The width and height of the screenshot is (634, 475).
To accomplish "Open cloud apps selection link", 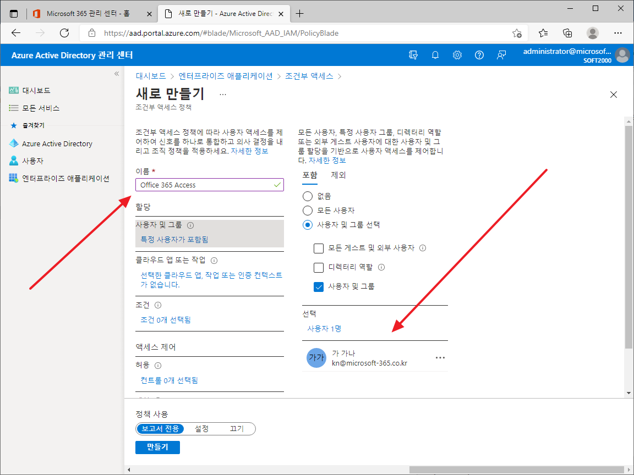I will [x=211, y=280].
